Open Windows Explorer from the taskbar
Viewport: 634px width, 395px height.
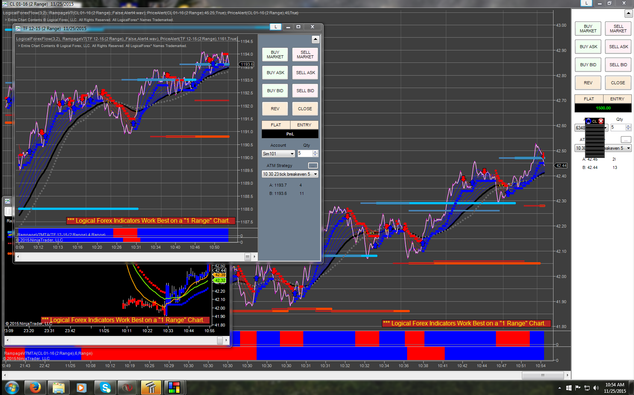tap(59, 387)
